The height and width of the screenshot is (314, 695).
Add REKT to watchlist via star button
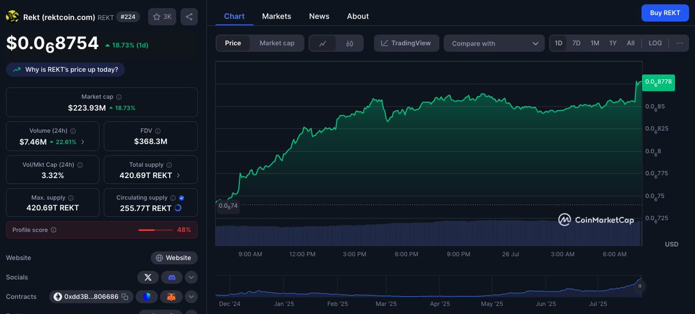[x=162, y=17]
